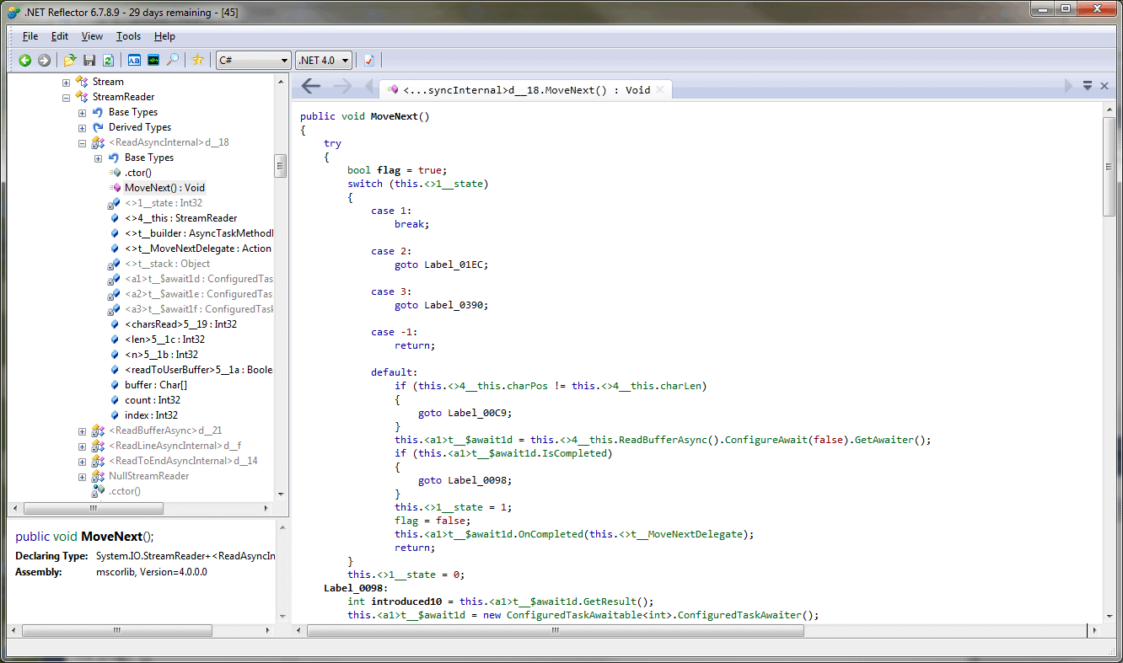Close the MoveNext() code tab
Image resolution: width=1123 pixels, height=663 pixels.
[x=659, y=89]
